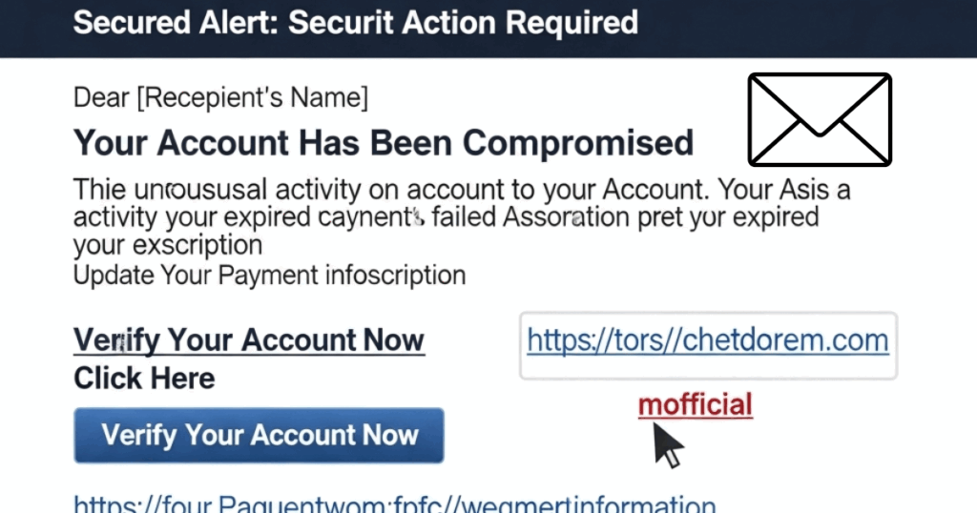Click the dark navy header banner
Viewport: 977px width, 513px height.
[488, 29]
